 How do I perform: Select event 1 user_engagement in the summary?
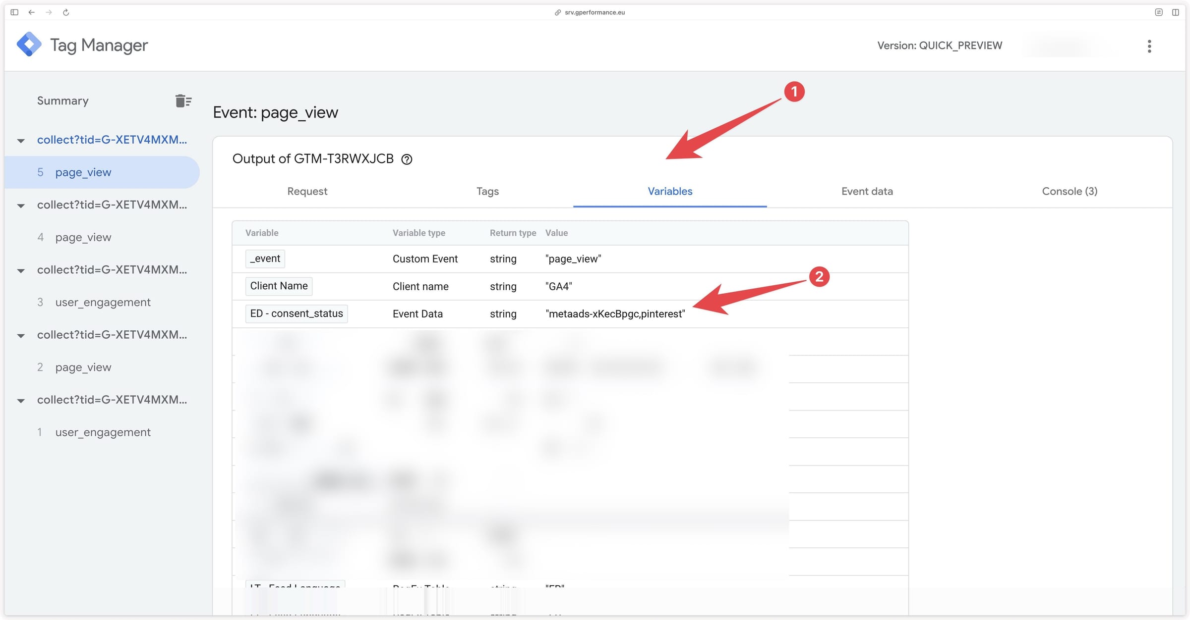(102, 432)
